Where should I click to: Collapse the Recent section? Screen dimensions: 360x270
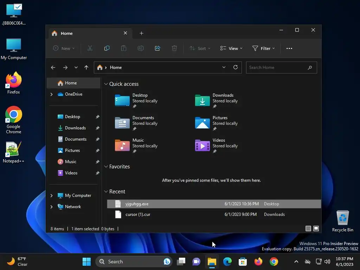pyautogui.click(x=106, y=192)
